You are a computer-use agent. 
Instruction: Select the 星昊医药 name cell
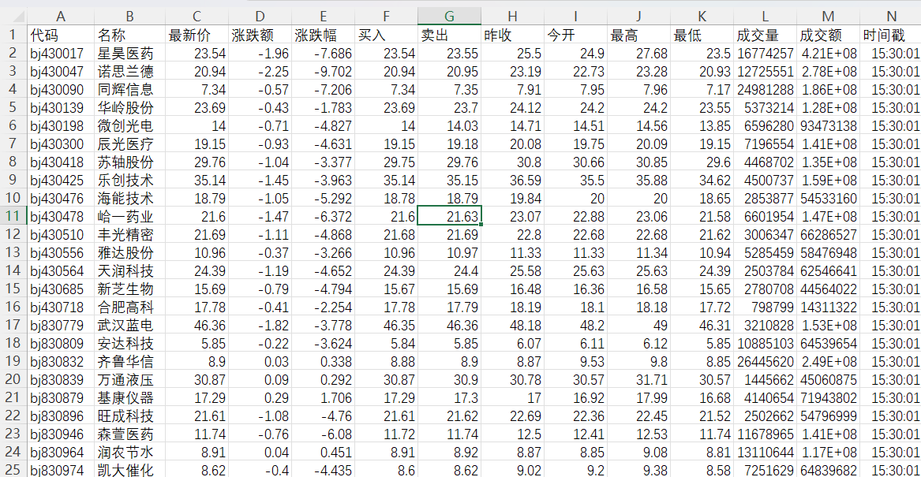click(x=129, y=54)
